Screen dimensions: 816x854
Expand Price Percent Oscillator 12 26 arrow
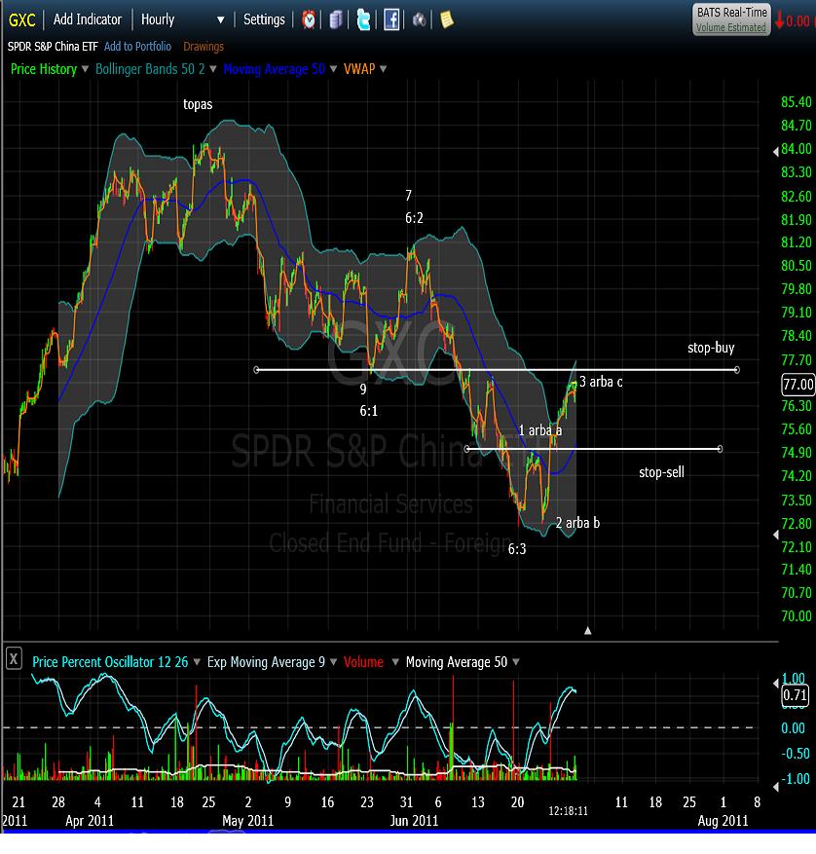coord(197,662)
